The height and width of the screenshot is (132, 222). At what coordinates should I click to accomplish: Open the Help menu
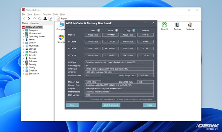(63, 14)
